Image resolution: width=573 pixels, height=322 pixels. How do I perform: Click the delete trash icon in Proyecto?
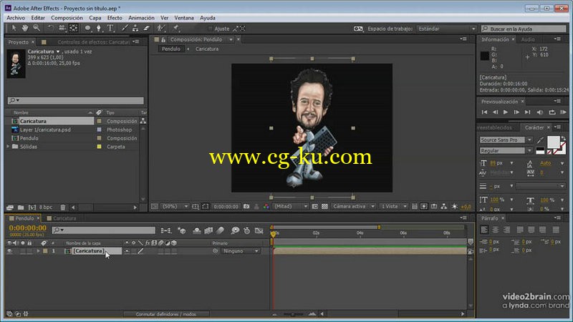(63, 208)
